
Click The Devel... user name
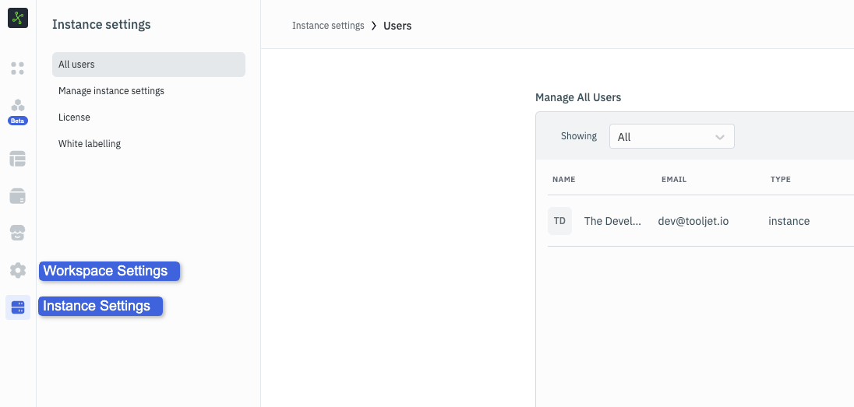pyautogui.click(x=612, y=221)
